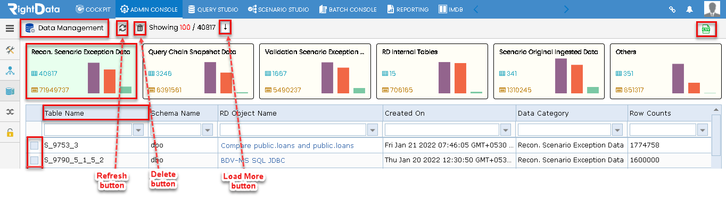Image resolution: width=726 pixels, height=201 pixels.
Task: Click the Load More down-arrow icon
Action: [x=225, y=28]
